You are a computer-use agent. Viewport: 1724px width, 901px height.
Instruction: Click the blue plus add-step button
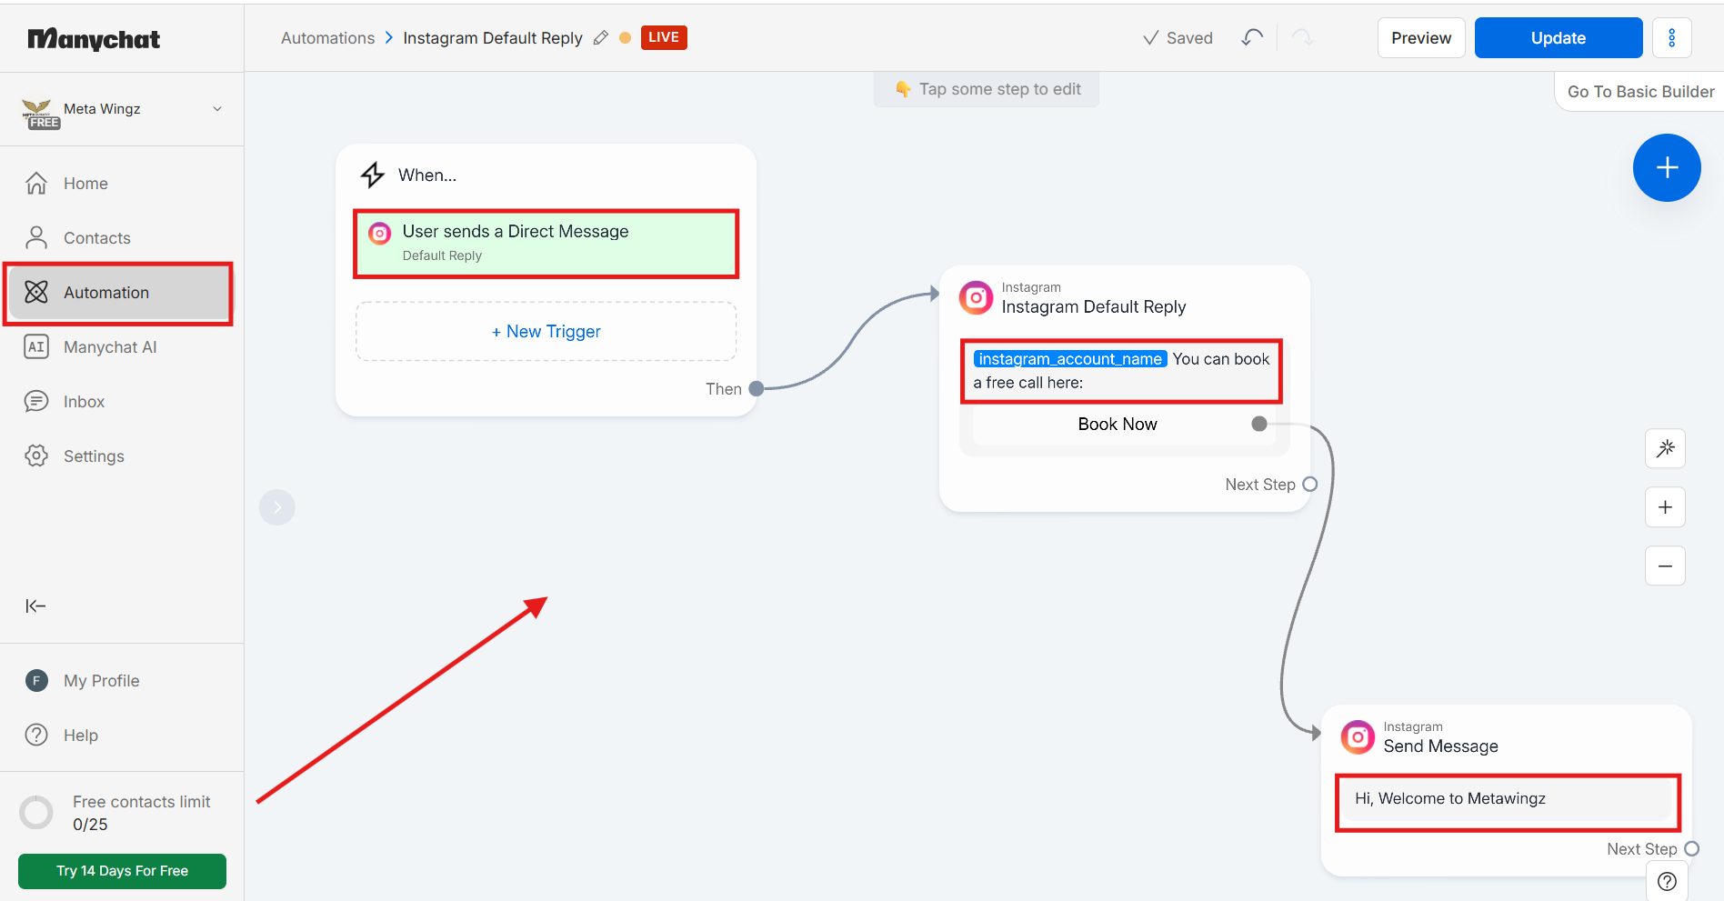point(1667,167)
